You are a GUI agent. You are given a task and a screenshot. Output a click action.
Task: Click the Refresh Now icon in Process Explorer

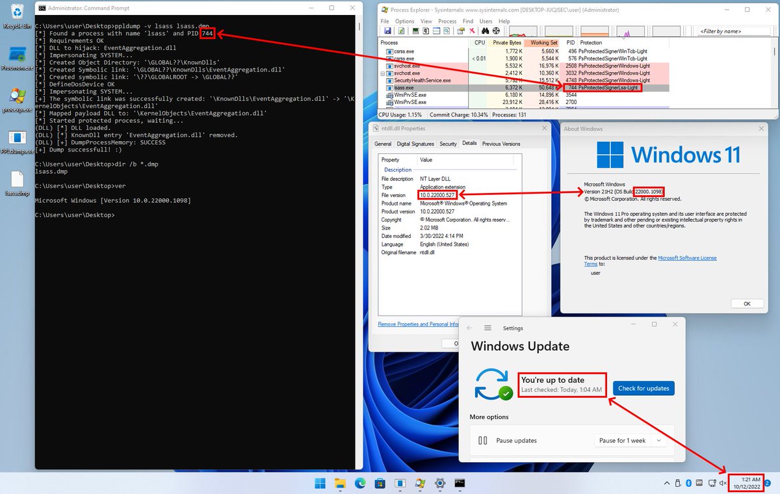coord(401,31)
